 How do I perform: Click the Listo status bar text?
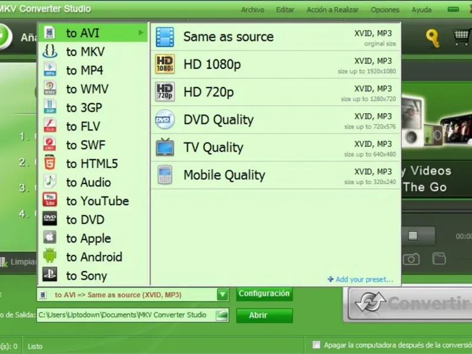tap(35, 346)
